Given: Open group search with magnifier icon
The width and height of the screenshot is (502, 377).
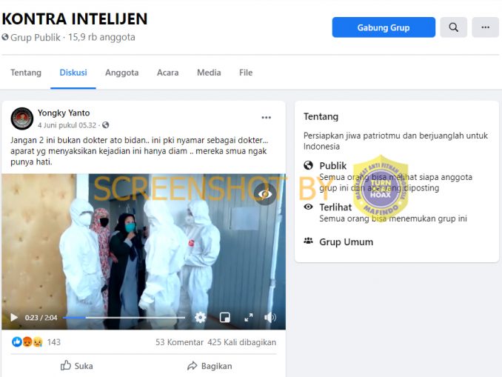Looking at the screenshot, I should point(453,27).
